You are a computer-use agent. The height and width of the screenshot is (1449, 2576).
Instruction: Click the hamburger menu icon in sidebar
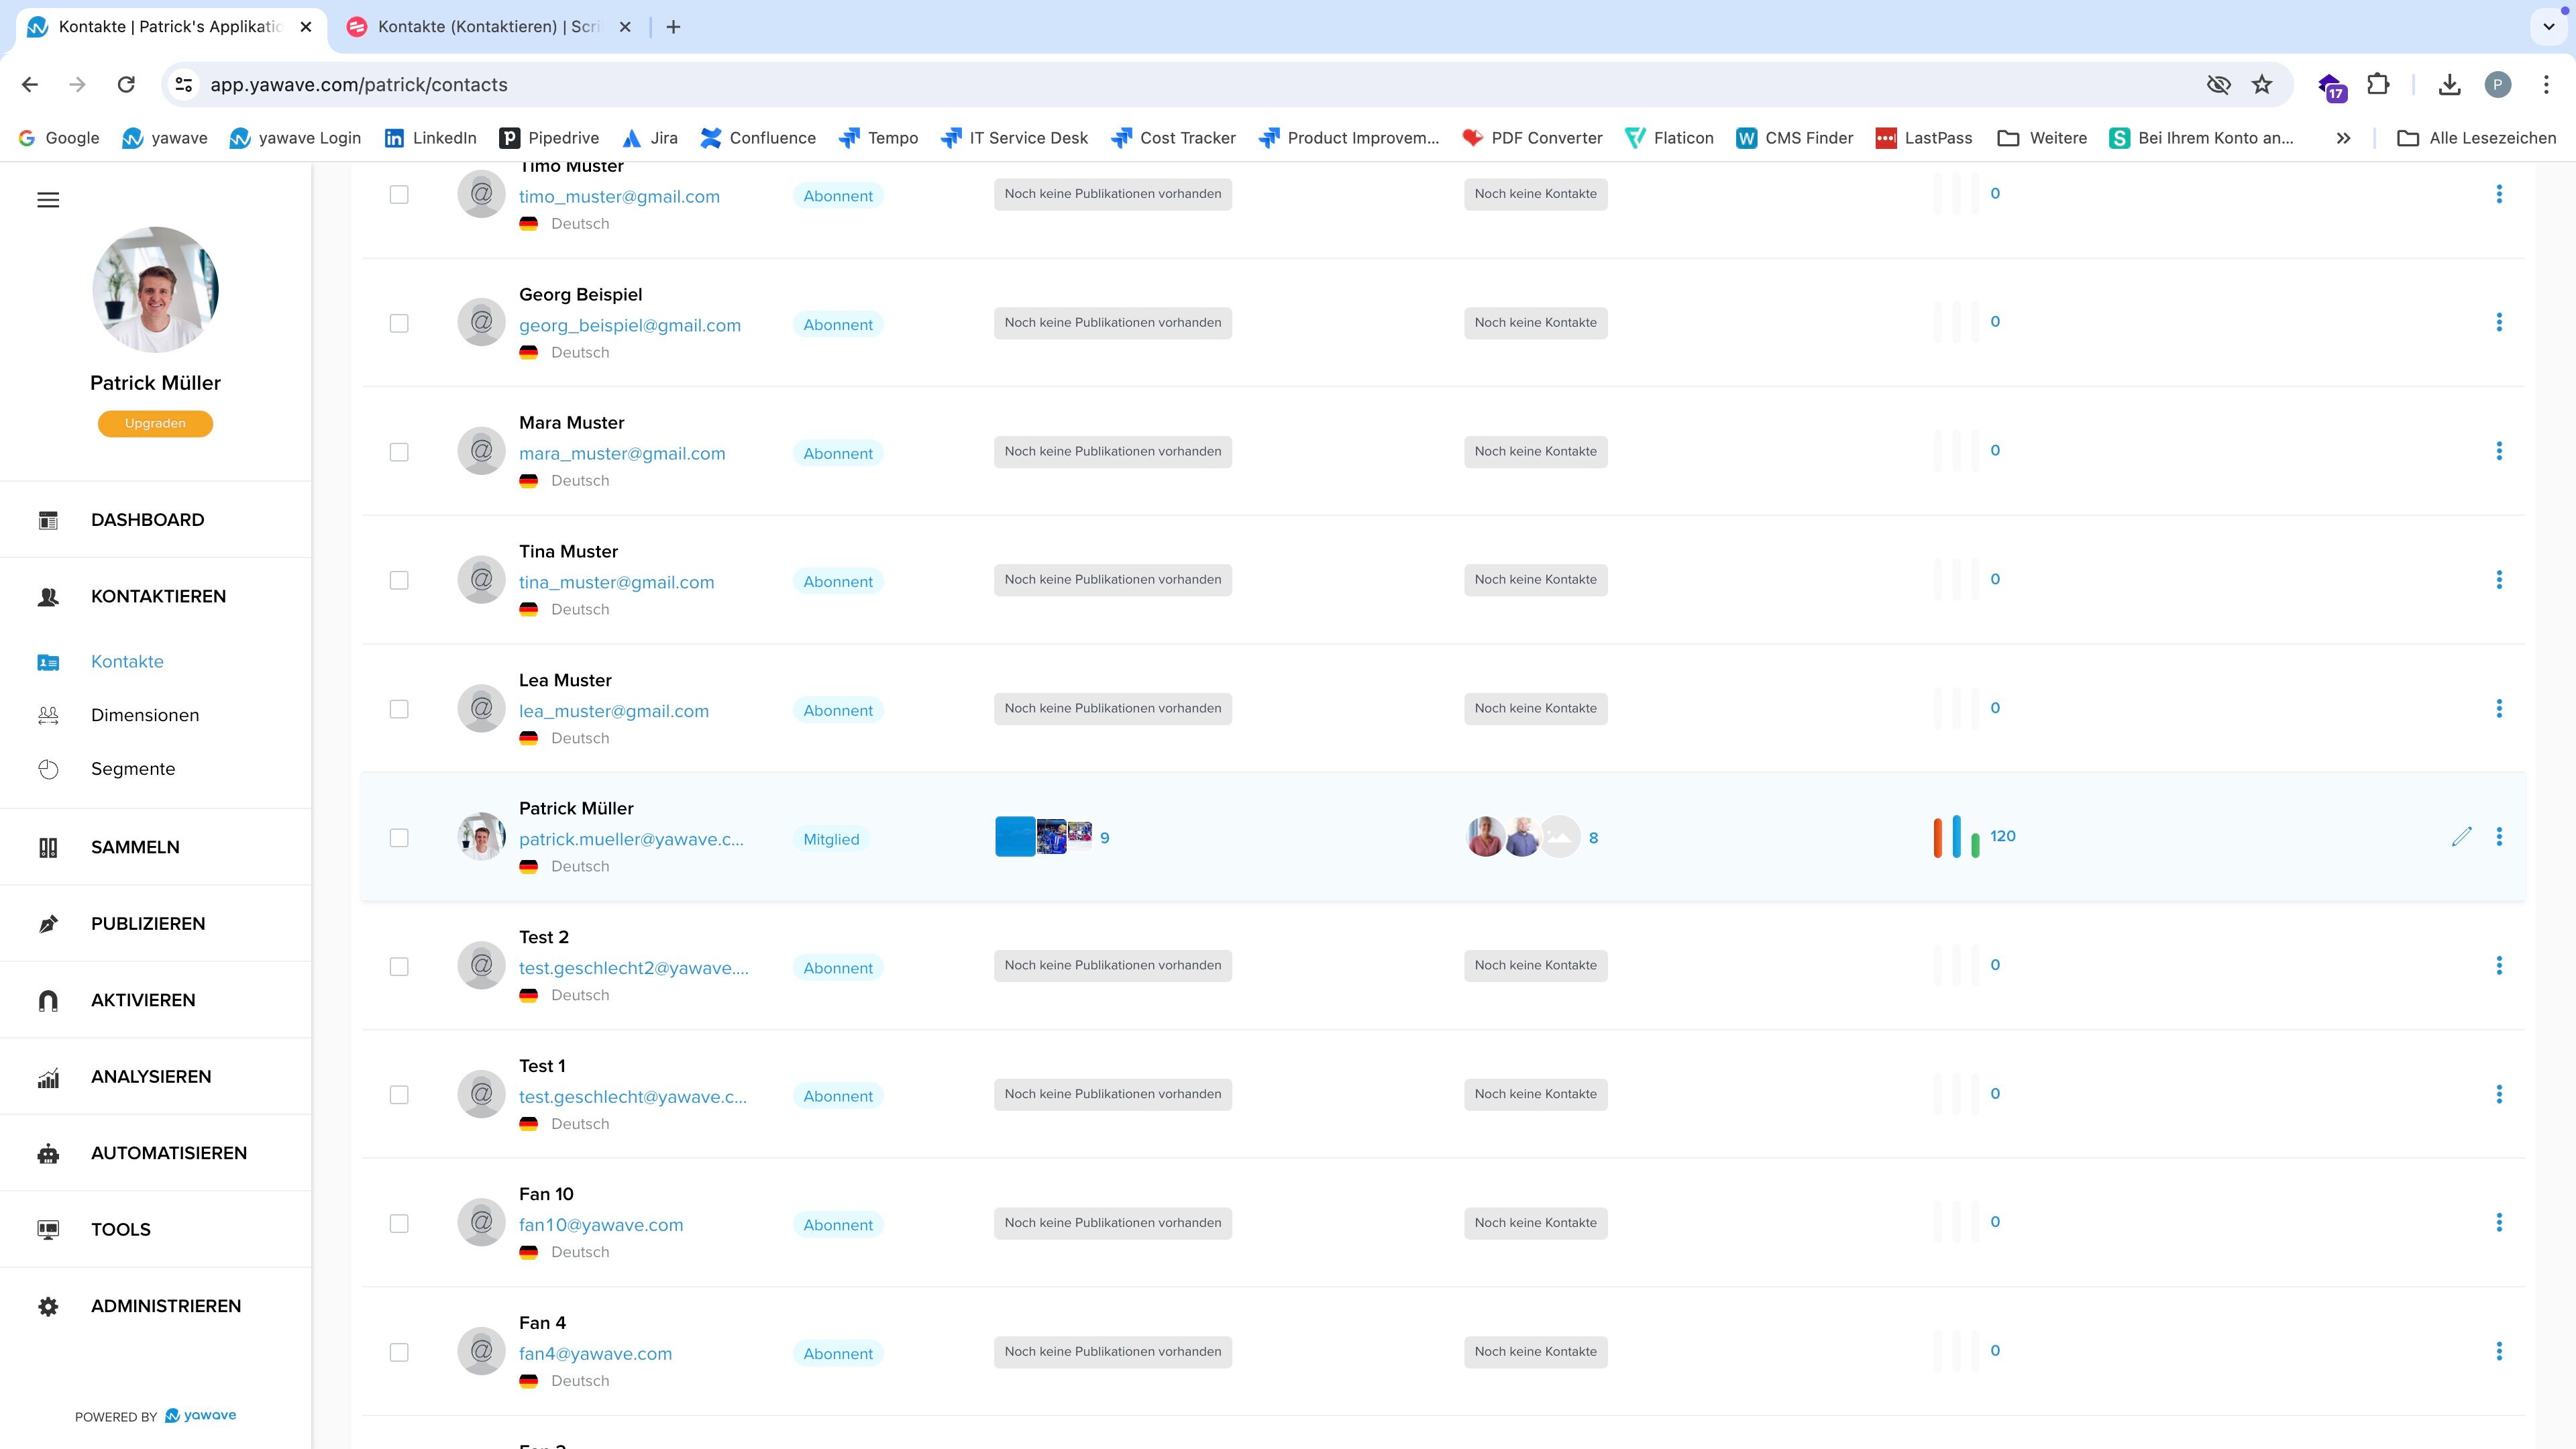tap(48, 200)
